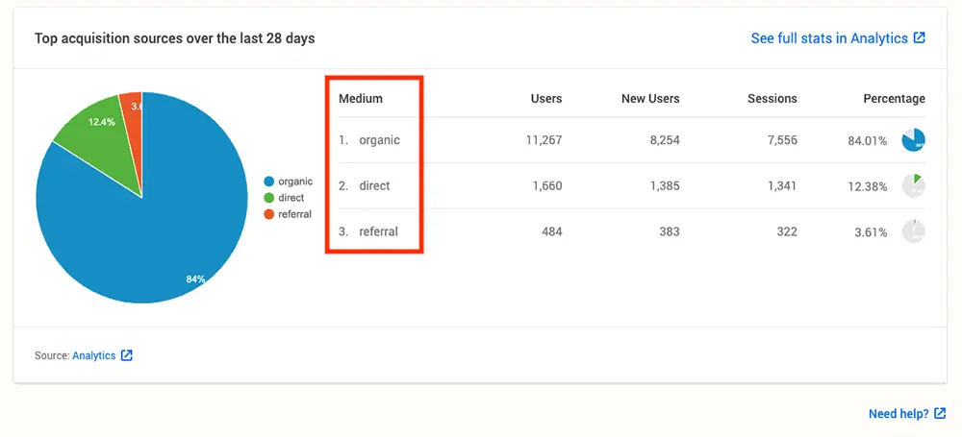This screenshot has width=962, height=437.
Task: Click the New Users column header
Action: (x=650, y=99)
